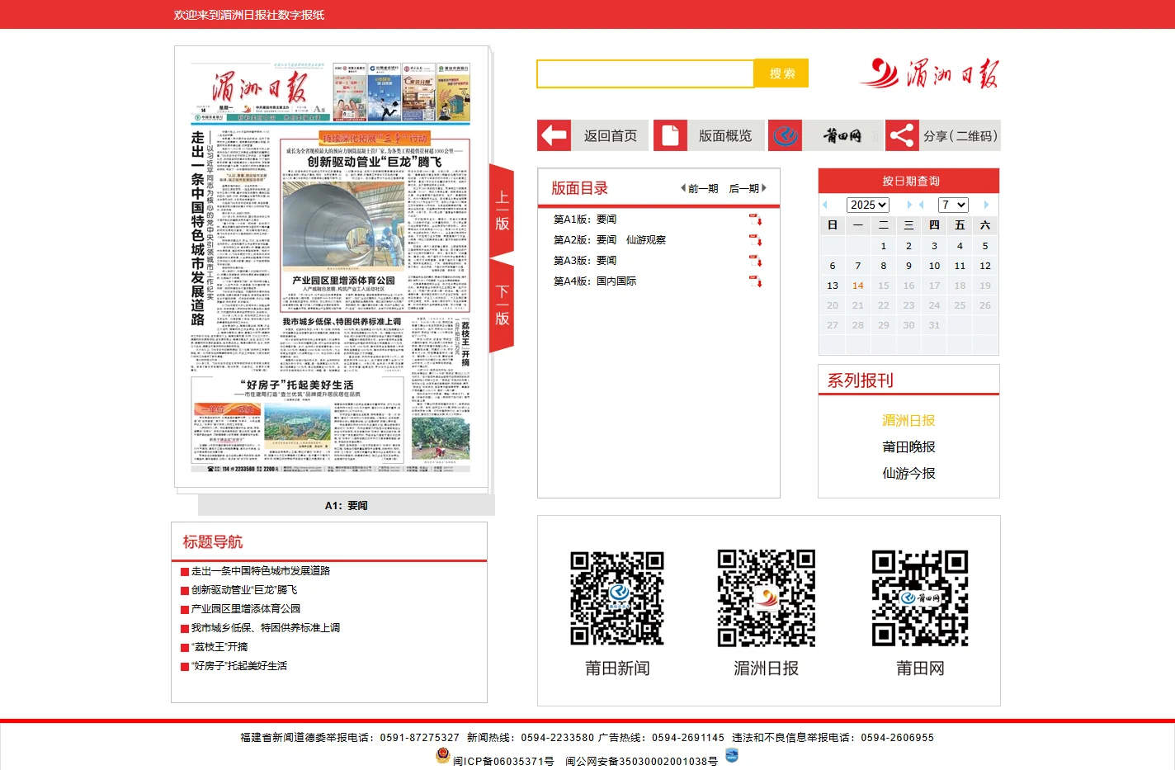
Task: Open 第A4版：国内国际 link
Action: pyautogui.click(x=595, y=281)
